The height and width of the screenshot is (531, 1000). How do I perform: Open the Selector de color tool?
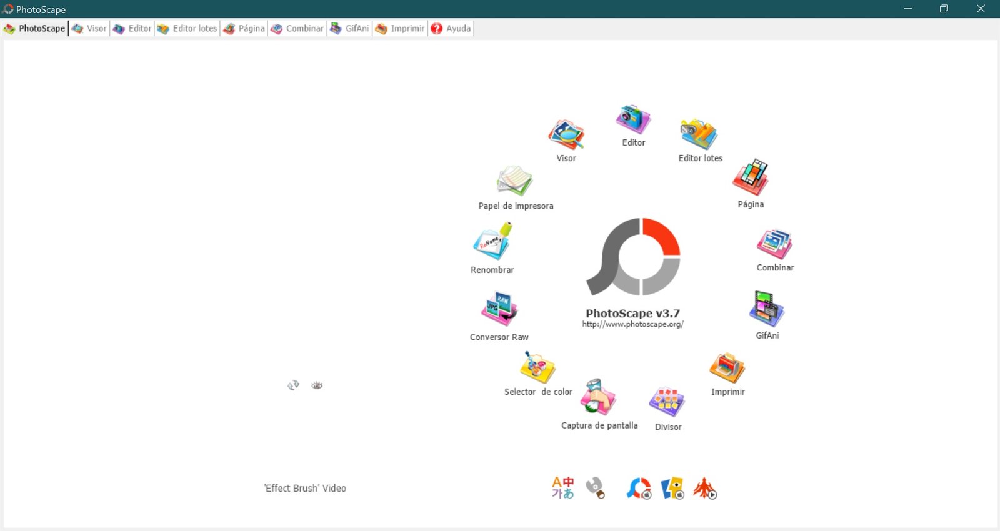point(537,367)
